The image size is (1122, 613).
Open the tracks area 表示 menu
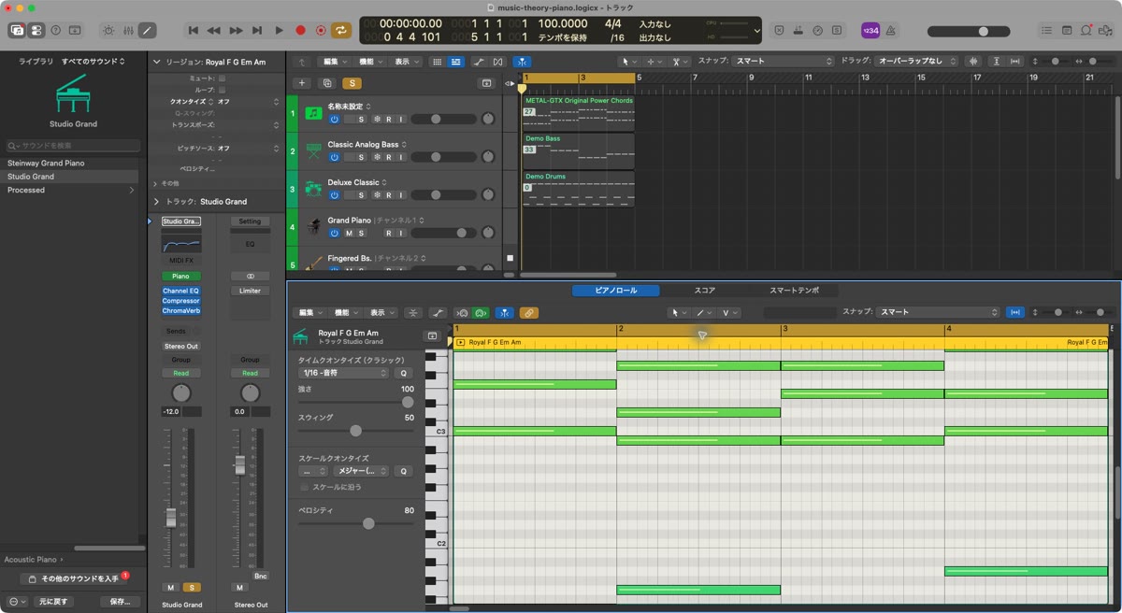pos(406,62)
